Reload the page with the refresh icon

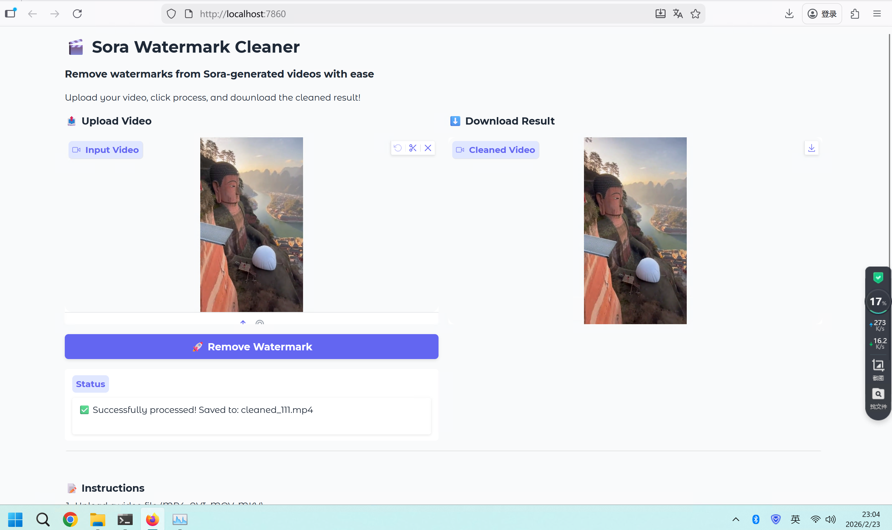[77, 14]
